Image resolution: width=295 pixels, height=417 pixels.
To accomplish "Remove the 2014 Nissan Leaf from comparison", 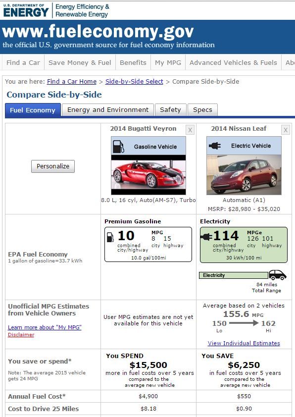I will [x=286, y=130].
